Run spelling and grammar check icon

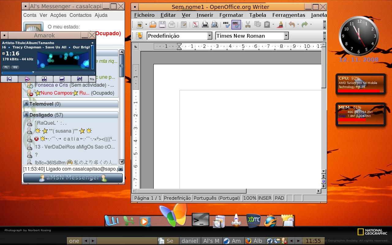pyautogui.click(x=226, y=24)
